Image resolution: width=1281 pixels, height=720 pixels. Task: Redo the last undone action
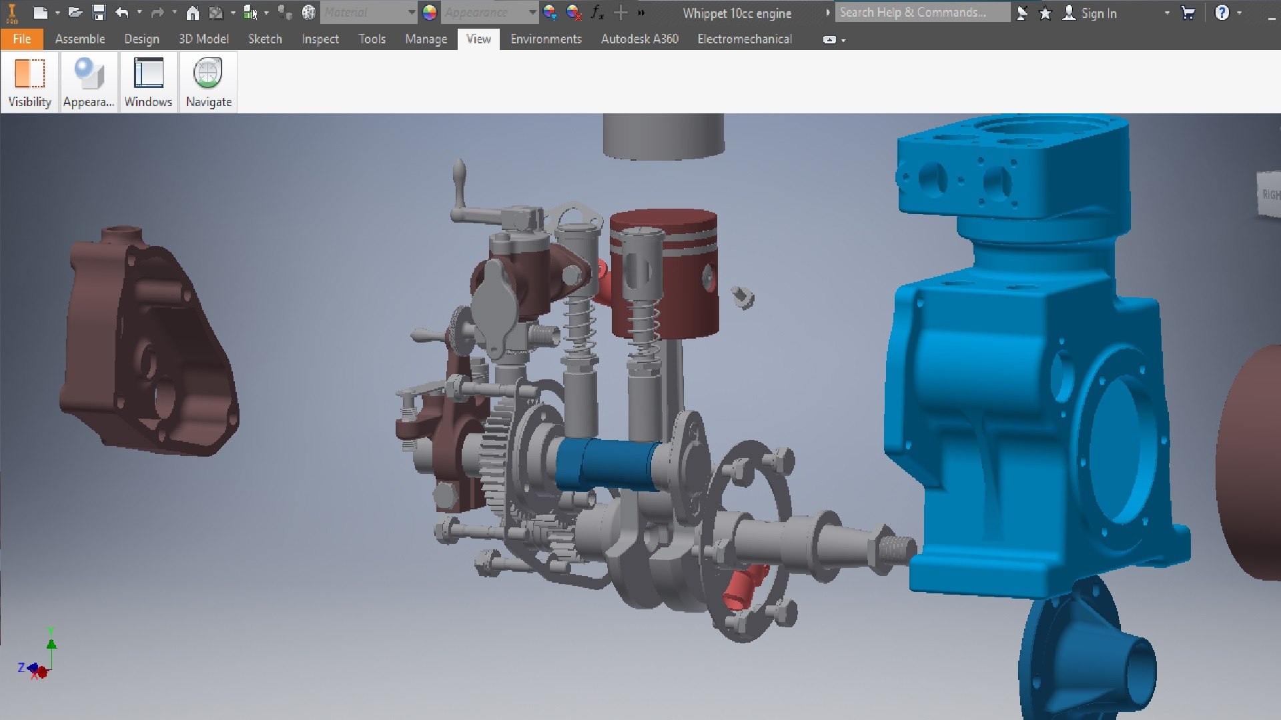[157, 12]
